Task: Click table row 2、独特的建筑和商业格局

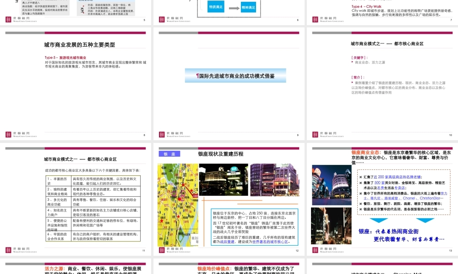Action: click(x=93, y=192)
